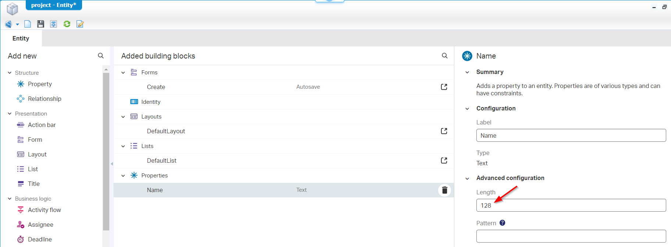Select the Identity building block
Viewport: 671px width, 247px height.
coord(284,102)
